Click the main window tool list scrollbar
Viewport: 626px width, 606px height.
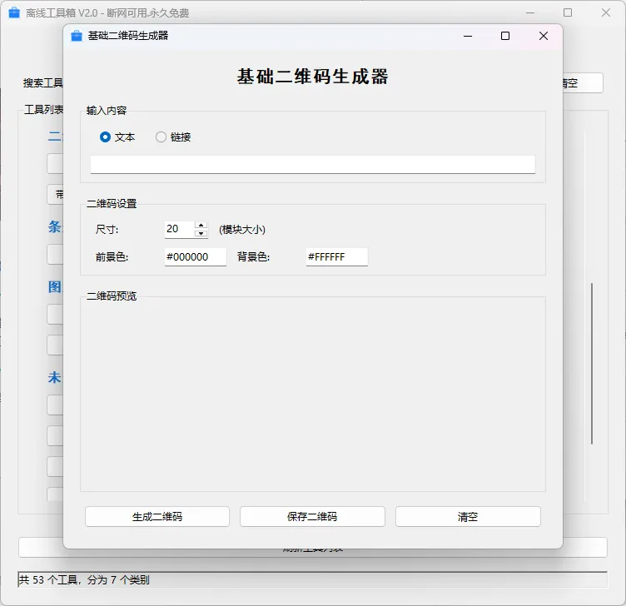click(x=592, y=363)
